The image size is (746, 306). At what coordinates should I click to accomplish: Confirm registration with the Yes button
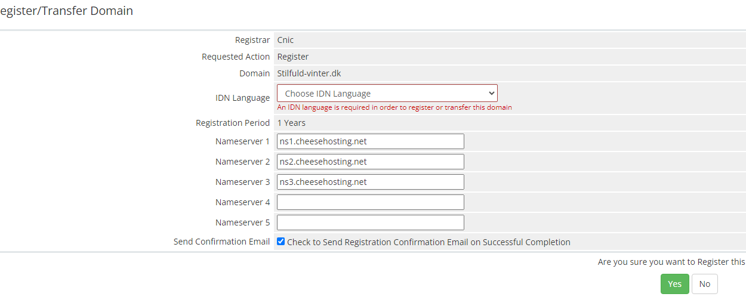coord(674,284)
